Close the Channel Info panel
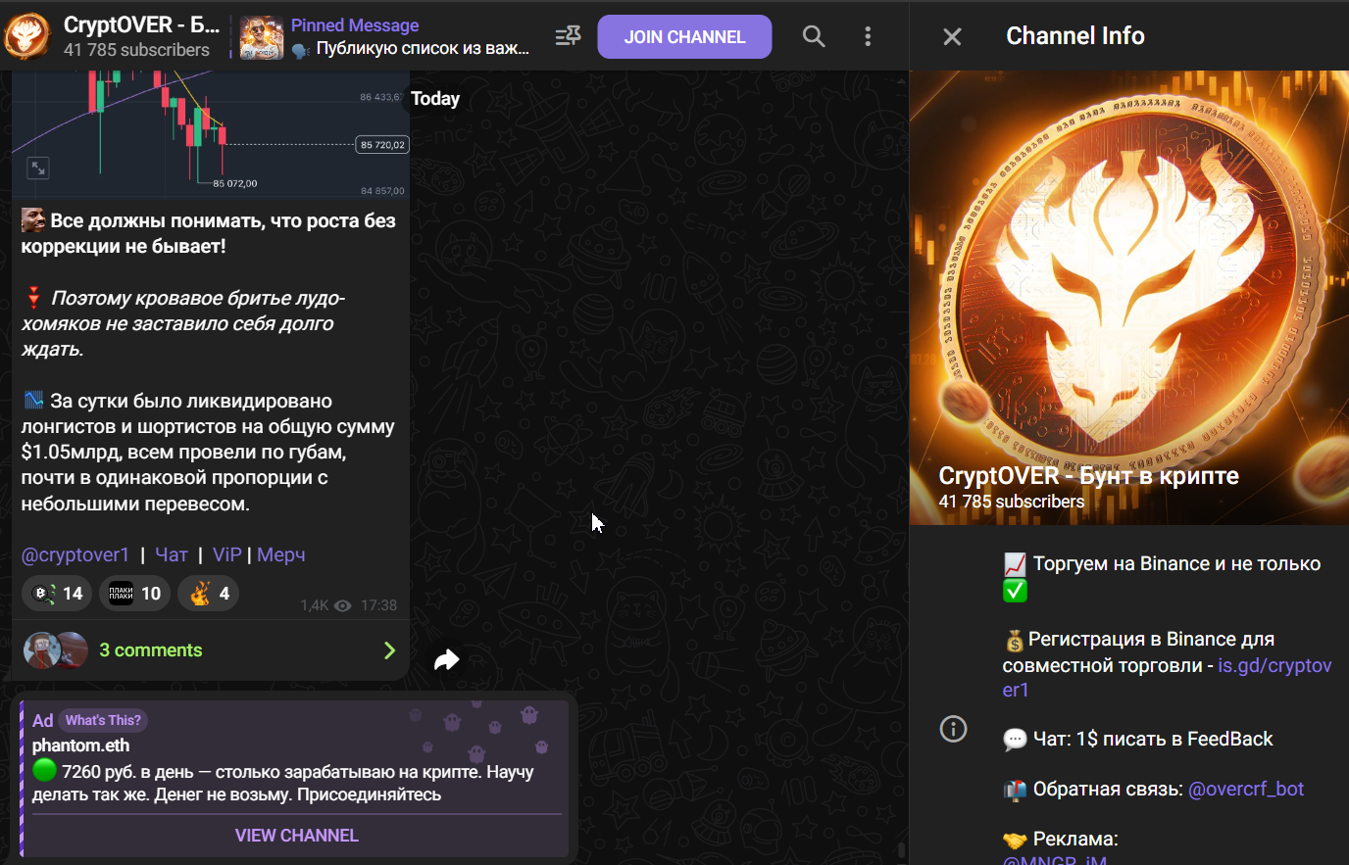Viewport: 1349px width, 865px height. 952,36
